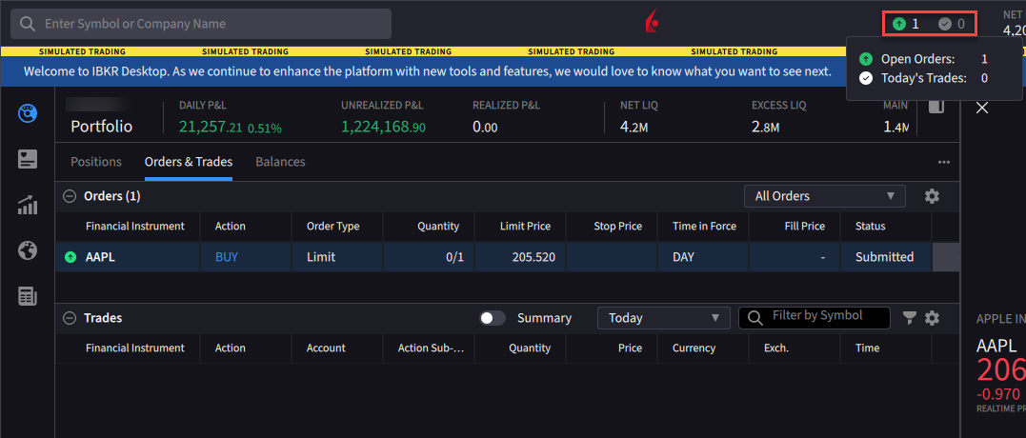Click the green status icon on AAPL order

click(x=70, y=258)
